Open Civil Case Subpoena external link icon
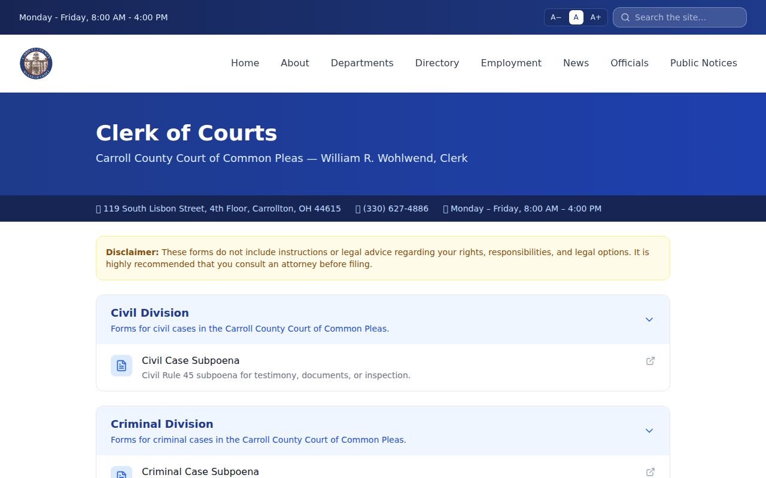766x478 pixels. coord(651,361)
